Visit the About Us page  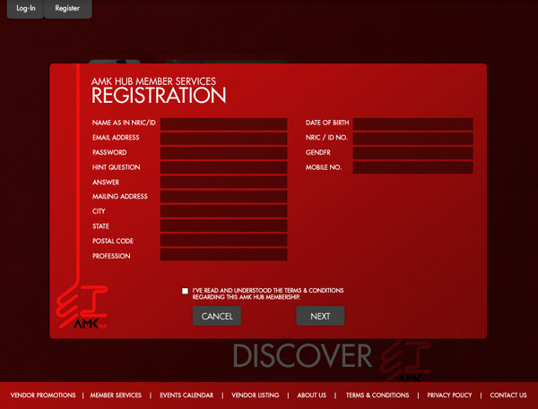tap(311, 395)
